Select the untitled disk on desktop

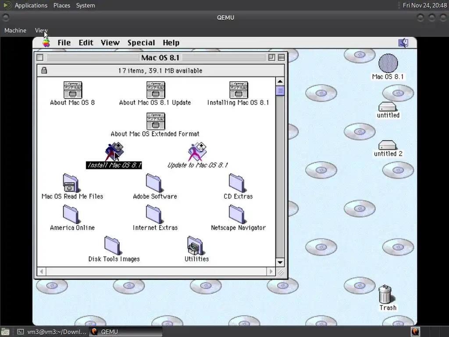[x=388, y=107]
